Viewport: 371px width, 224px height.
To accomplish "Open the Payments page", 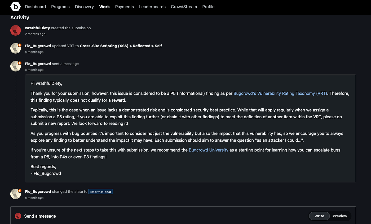I will [125, 7].
